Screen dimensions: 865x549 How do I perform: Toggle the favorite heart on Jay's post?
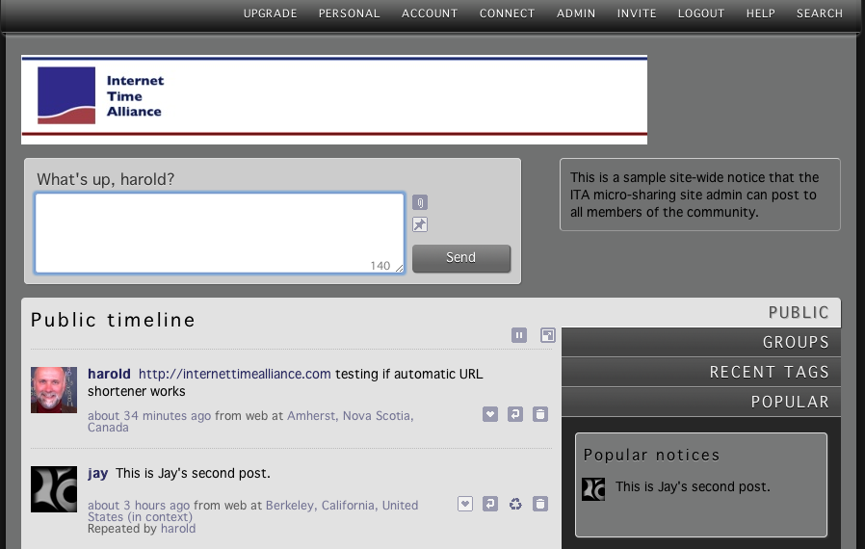[465, 504]
